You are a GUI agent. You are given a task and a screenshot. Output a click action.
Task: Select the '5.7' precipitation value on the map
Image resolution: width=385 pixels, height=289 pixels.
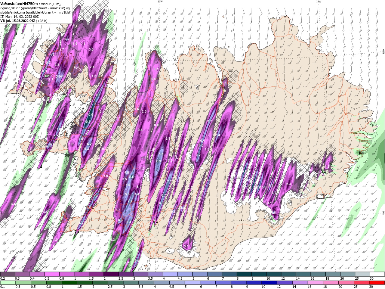click(x=210, y=121)
